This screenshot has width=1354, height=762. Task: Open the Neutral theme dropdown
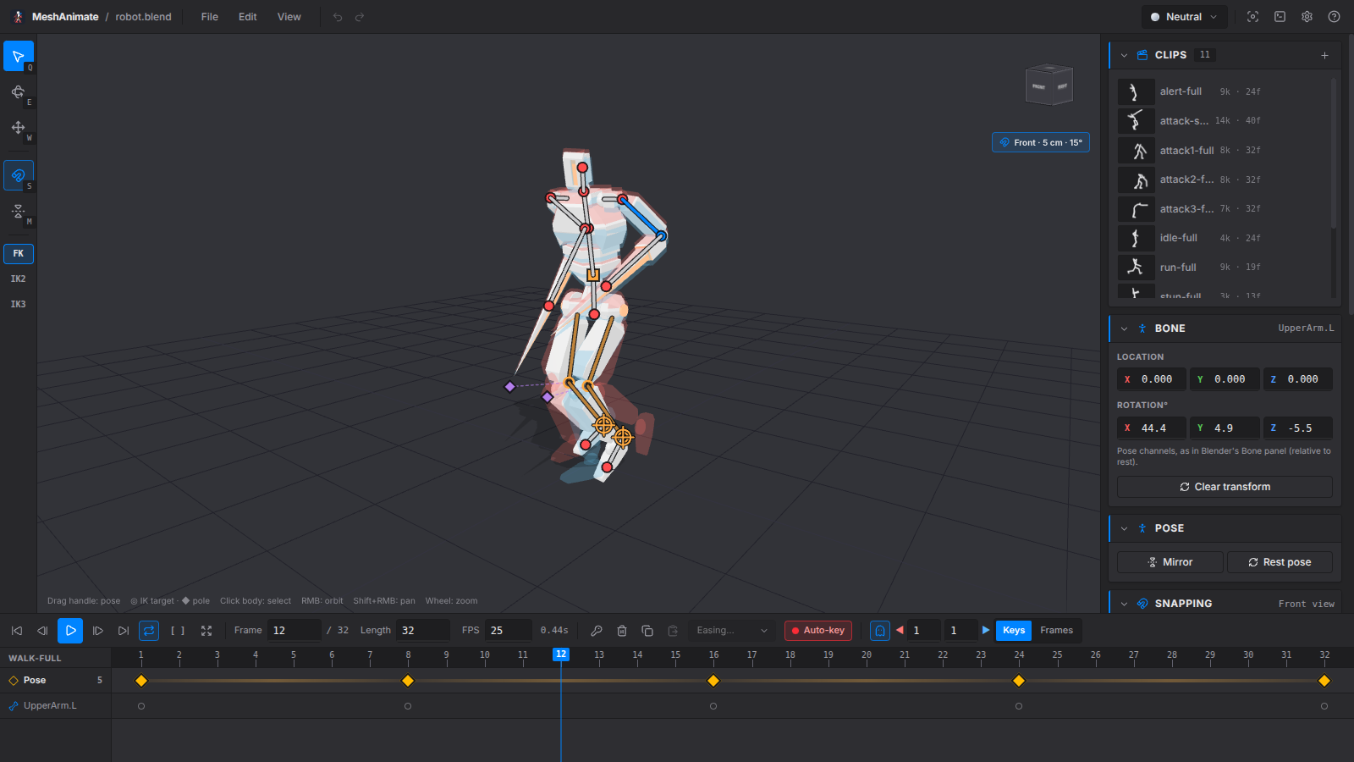pyautogui.click(x=1184, y=17)
